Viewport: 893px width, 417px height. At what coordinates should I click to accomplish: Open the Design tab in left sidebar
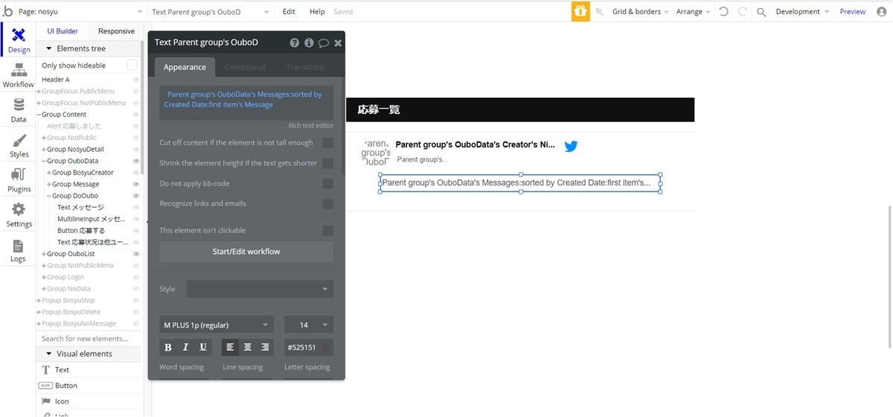click(19, 41)
